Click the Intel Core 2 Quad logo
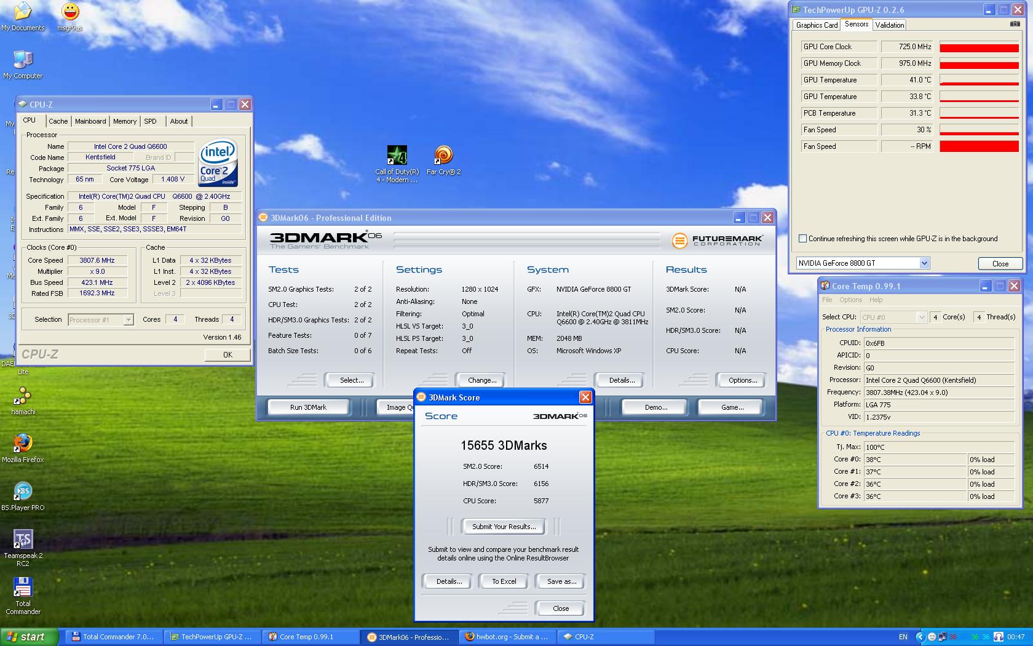Viewport: 1033px width, 646px height. (x=218, y=163)
